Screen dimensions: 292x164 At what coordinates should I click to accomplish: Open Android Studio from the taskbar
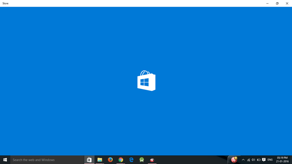tap(142, 160)
